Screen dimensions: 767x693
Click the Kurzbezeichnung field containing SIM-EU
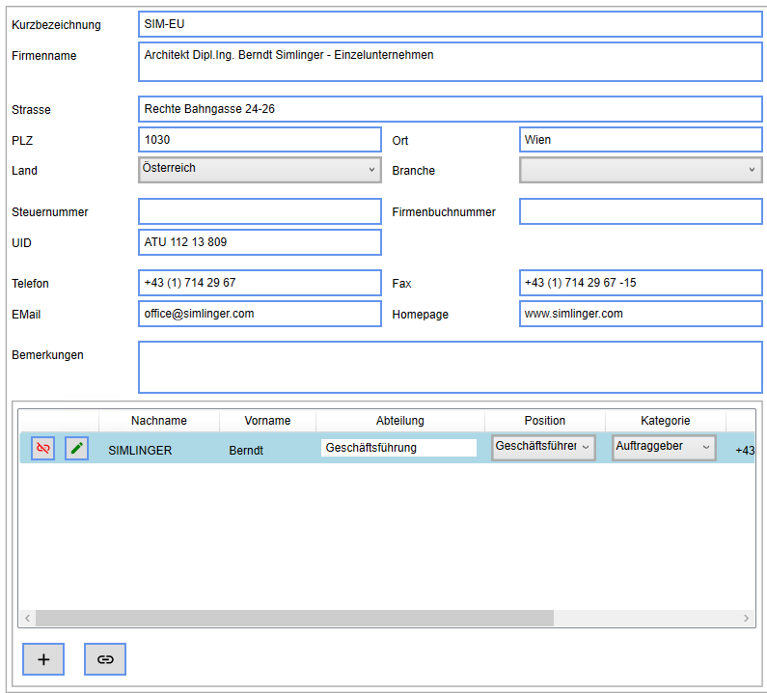click(x=450, y=24)
